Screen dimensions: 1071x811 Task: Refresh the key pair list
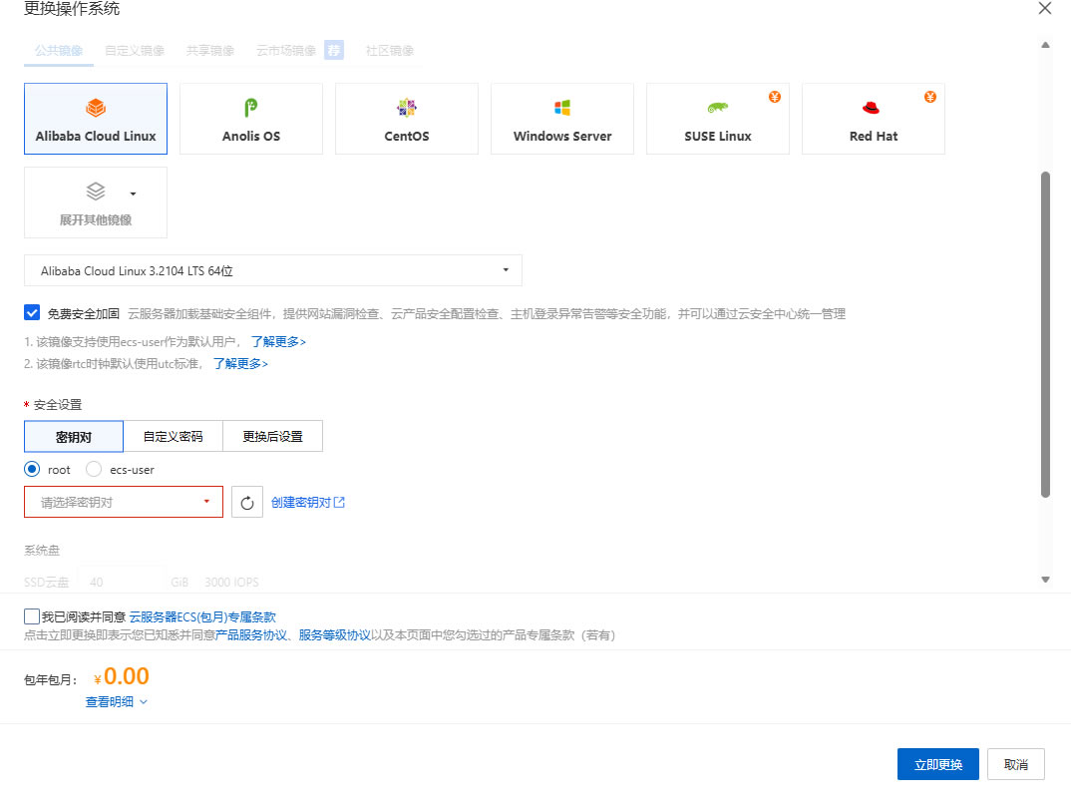(x=247, y=502)
